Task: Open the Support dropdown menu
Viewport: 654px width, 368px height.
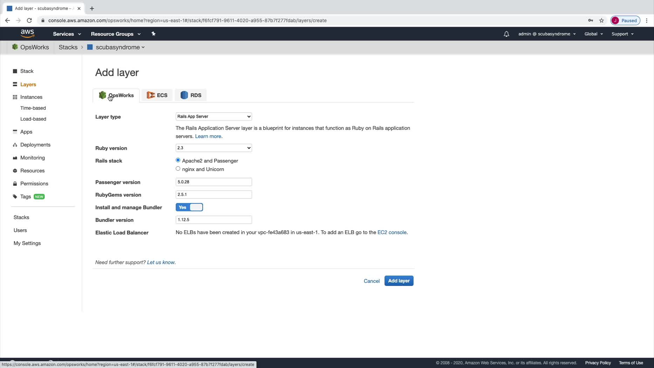Action: (x=622, y=34)
